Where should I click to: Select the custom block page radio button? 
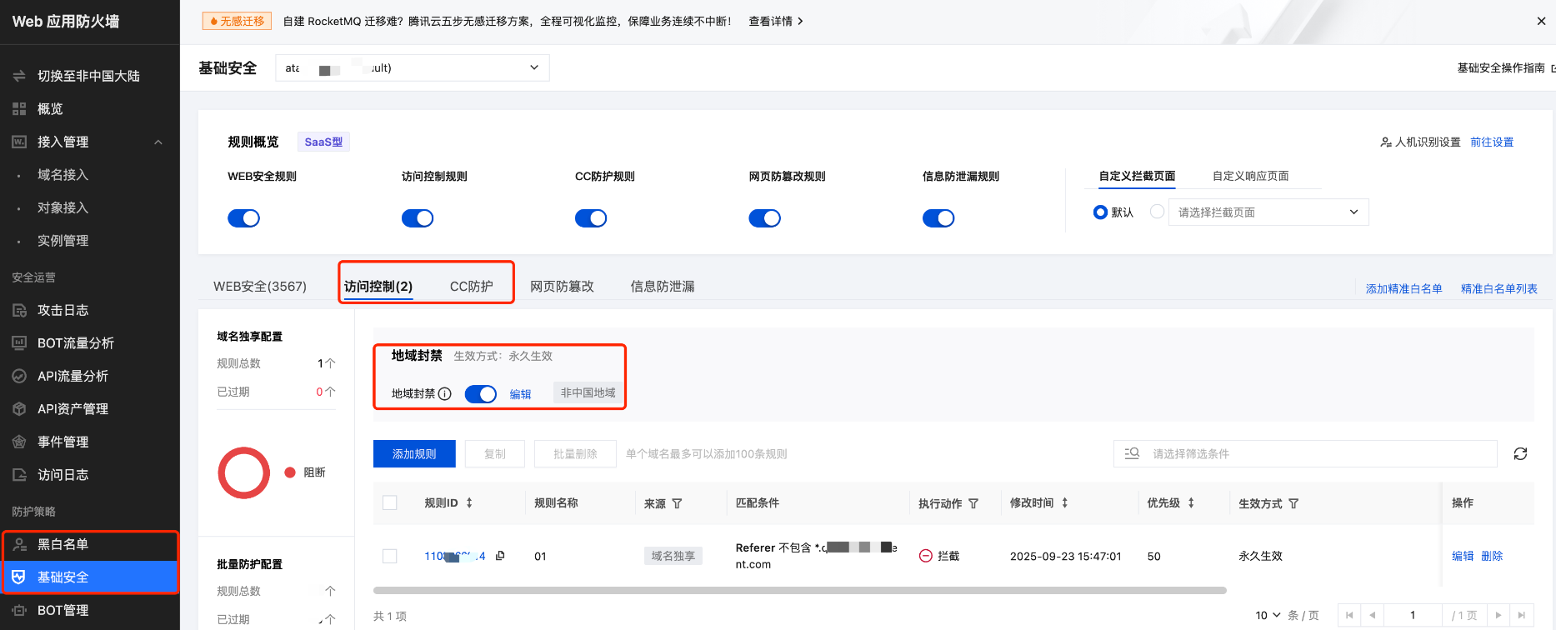coord(1157,212)
